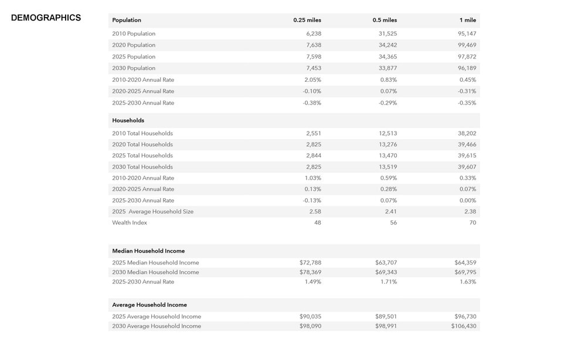
Task: Click the 0.25 miles column header
Action: pos(307,20)
